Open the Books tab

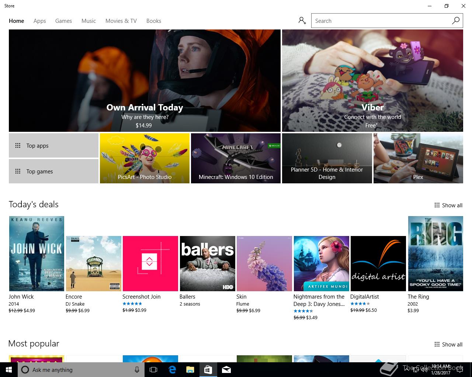click(154, 21)
